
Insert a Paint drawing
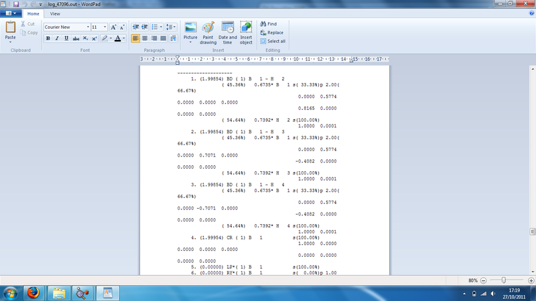coord(208,33)
